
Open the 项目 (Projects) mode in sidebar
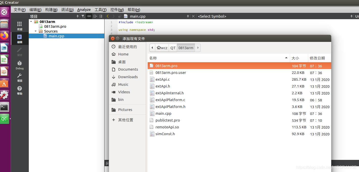point(19,77)
